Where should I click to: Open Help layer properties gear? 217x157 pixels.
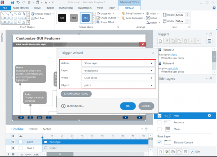209,115
